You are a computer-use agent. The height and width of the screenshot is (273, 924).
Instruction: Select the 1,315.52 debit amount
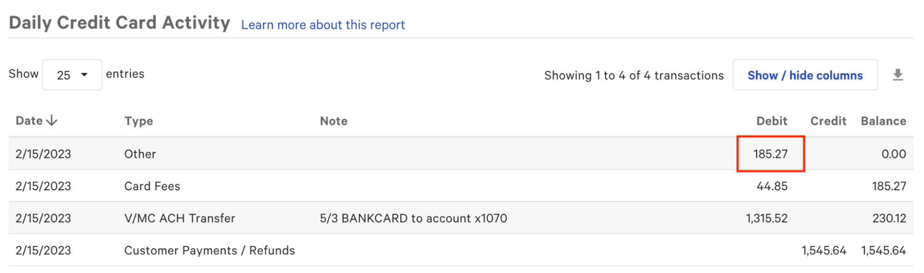(766, 218)
